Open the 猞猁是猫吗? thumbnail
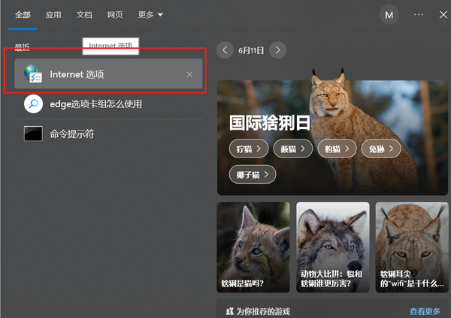 coord(253,247)
